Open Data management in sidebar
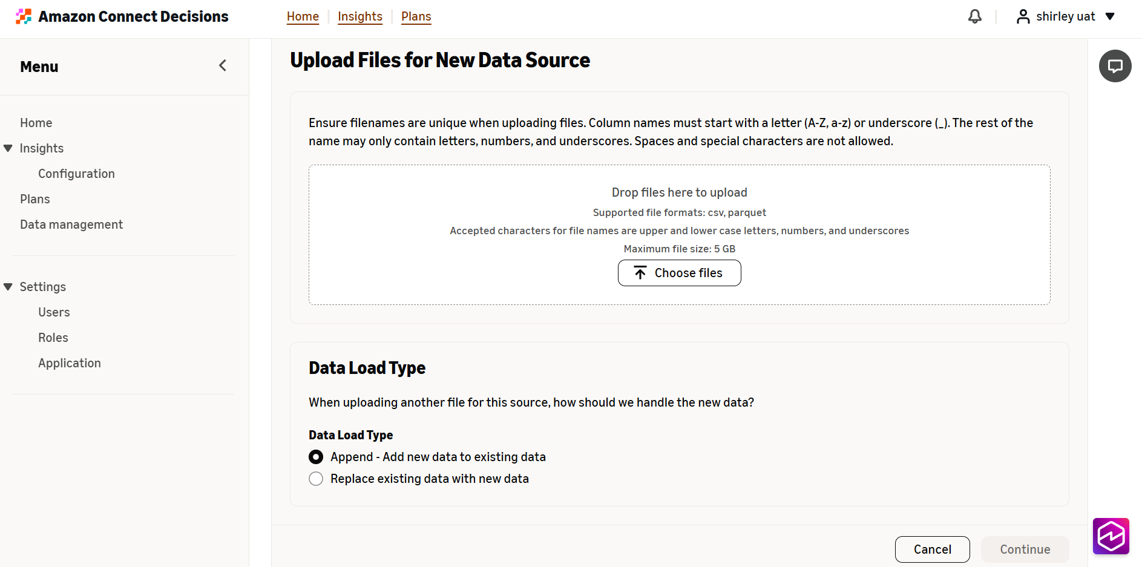This screenshot has height=567, width=1142. (x=71, y=225)
